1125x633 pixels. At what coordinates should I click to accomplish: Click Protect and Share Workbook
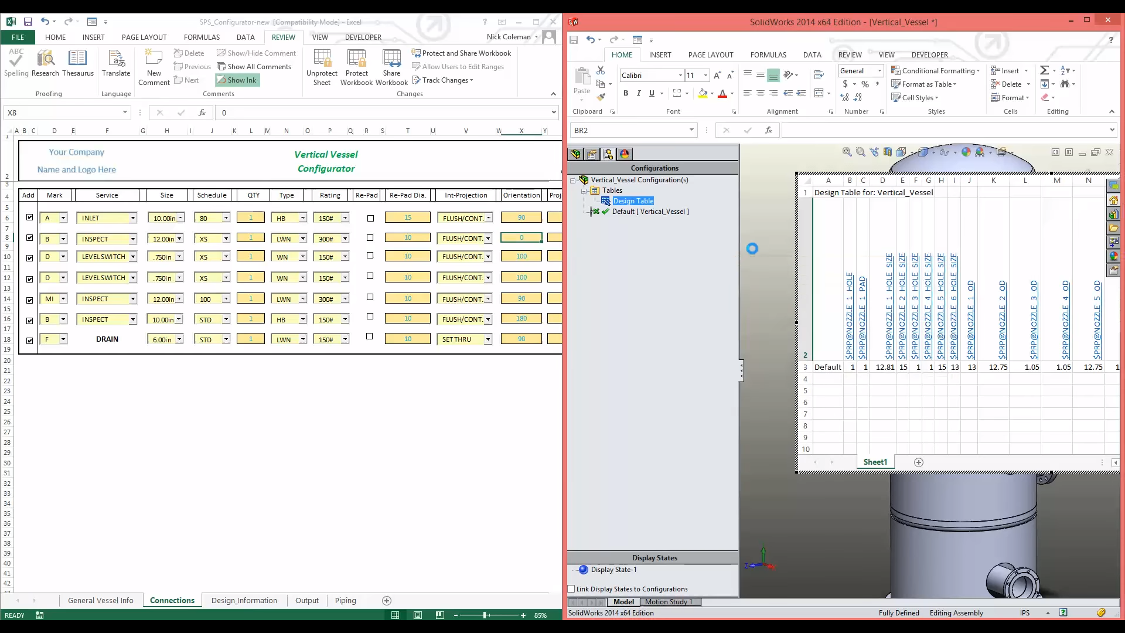pyautogui.click(x=461, y=53)
